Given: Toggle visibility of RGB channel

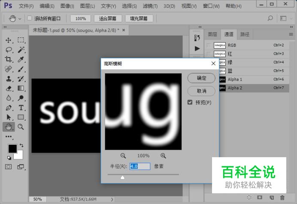Looking at the screenshot, I should pos(209,46).
